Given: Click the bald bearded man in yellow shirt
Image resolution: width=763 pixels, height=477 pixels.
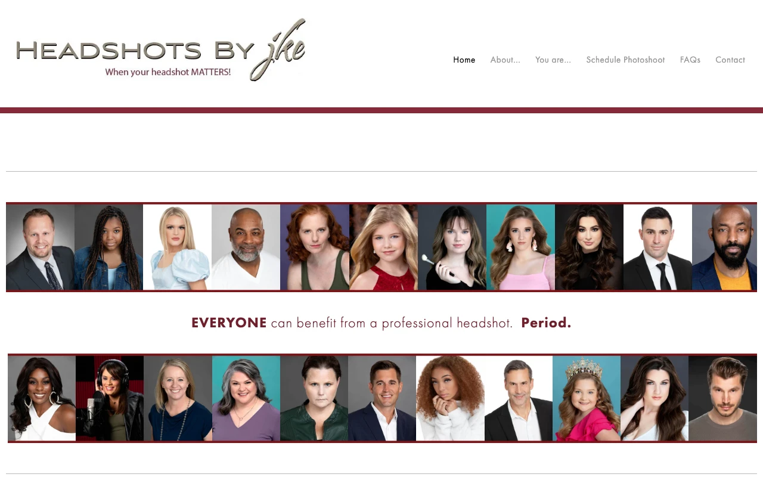Looking at the screenshot, I should [x=724, y=247].
